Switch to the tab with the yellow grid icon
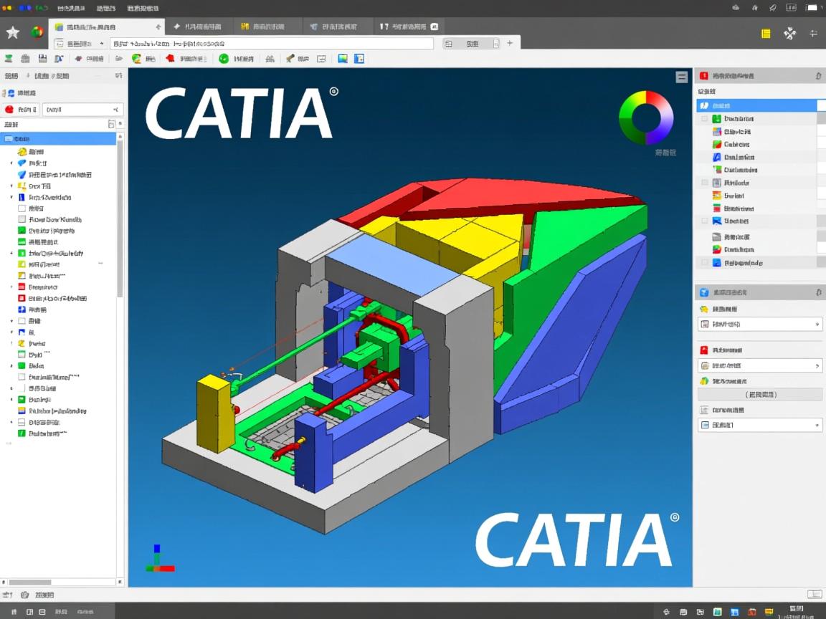 (263, 27)
